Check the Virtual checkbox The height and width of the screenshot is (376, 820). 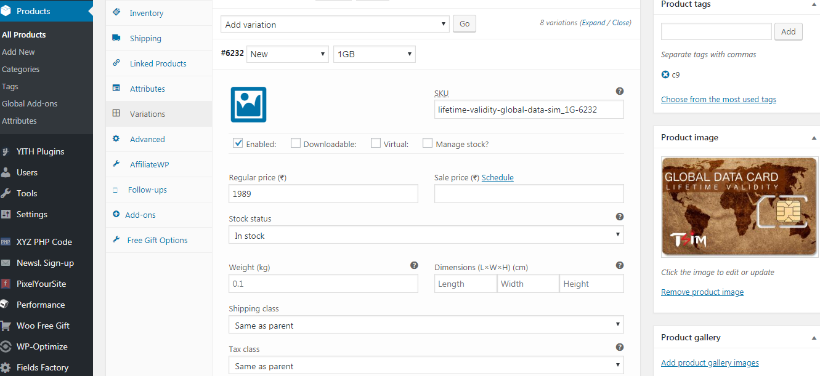pos(376,143)
